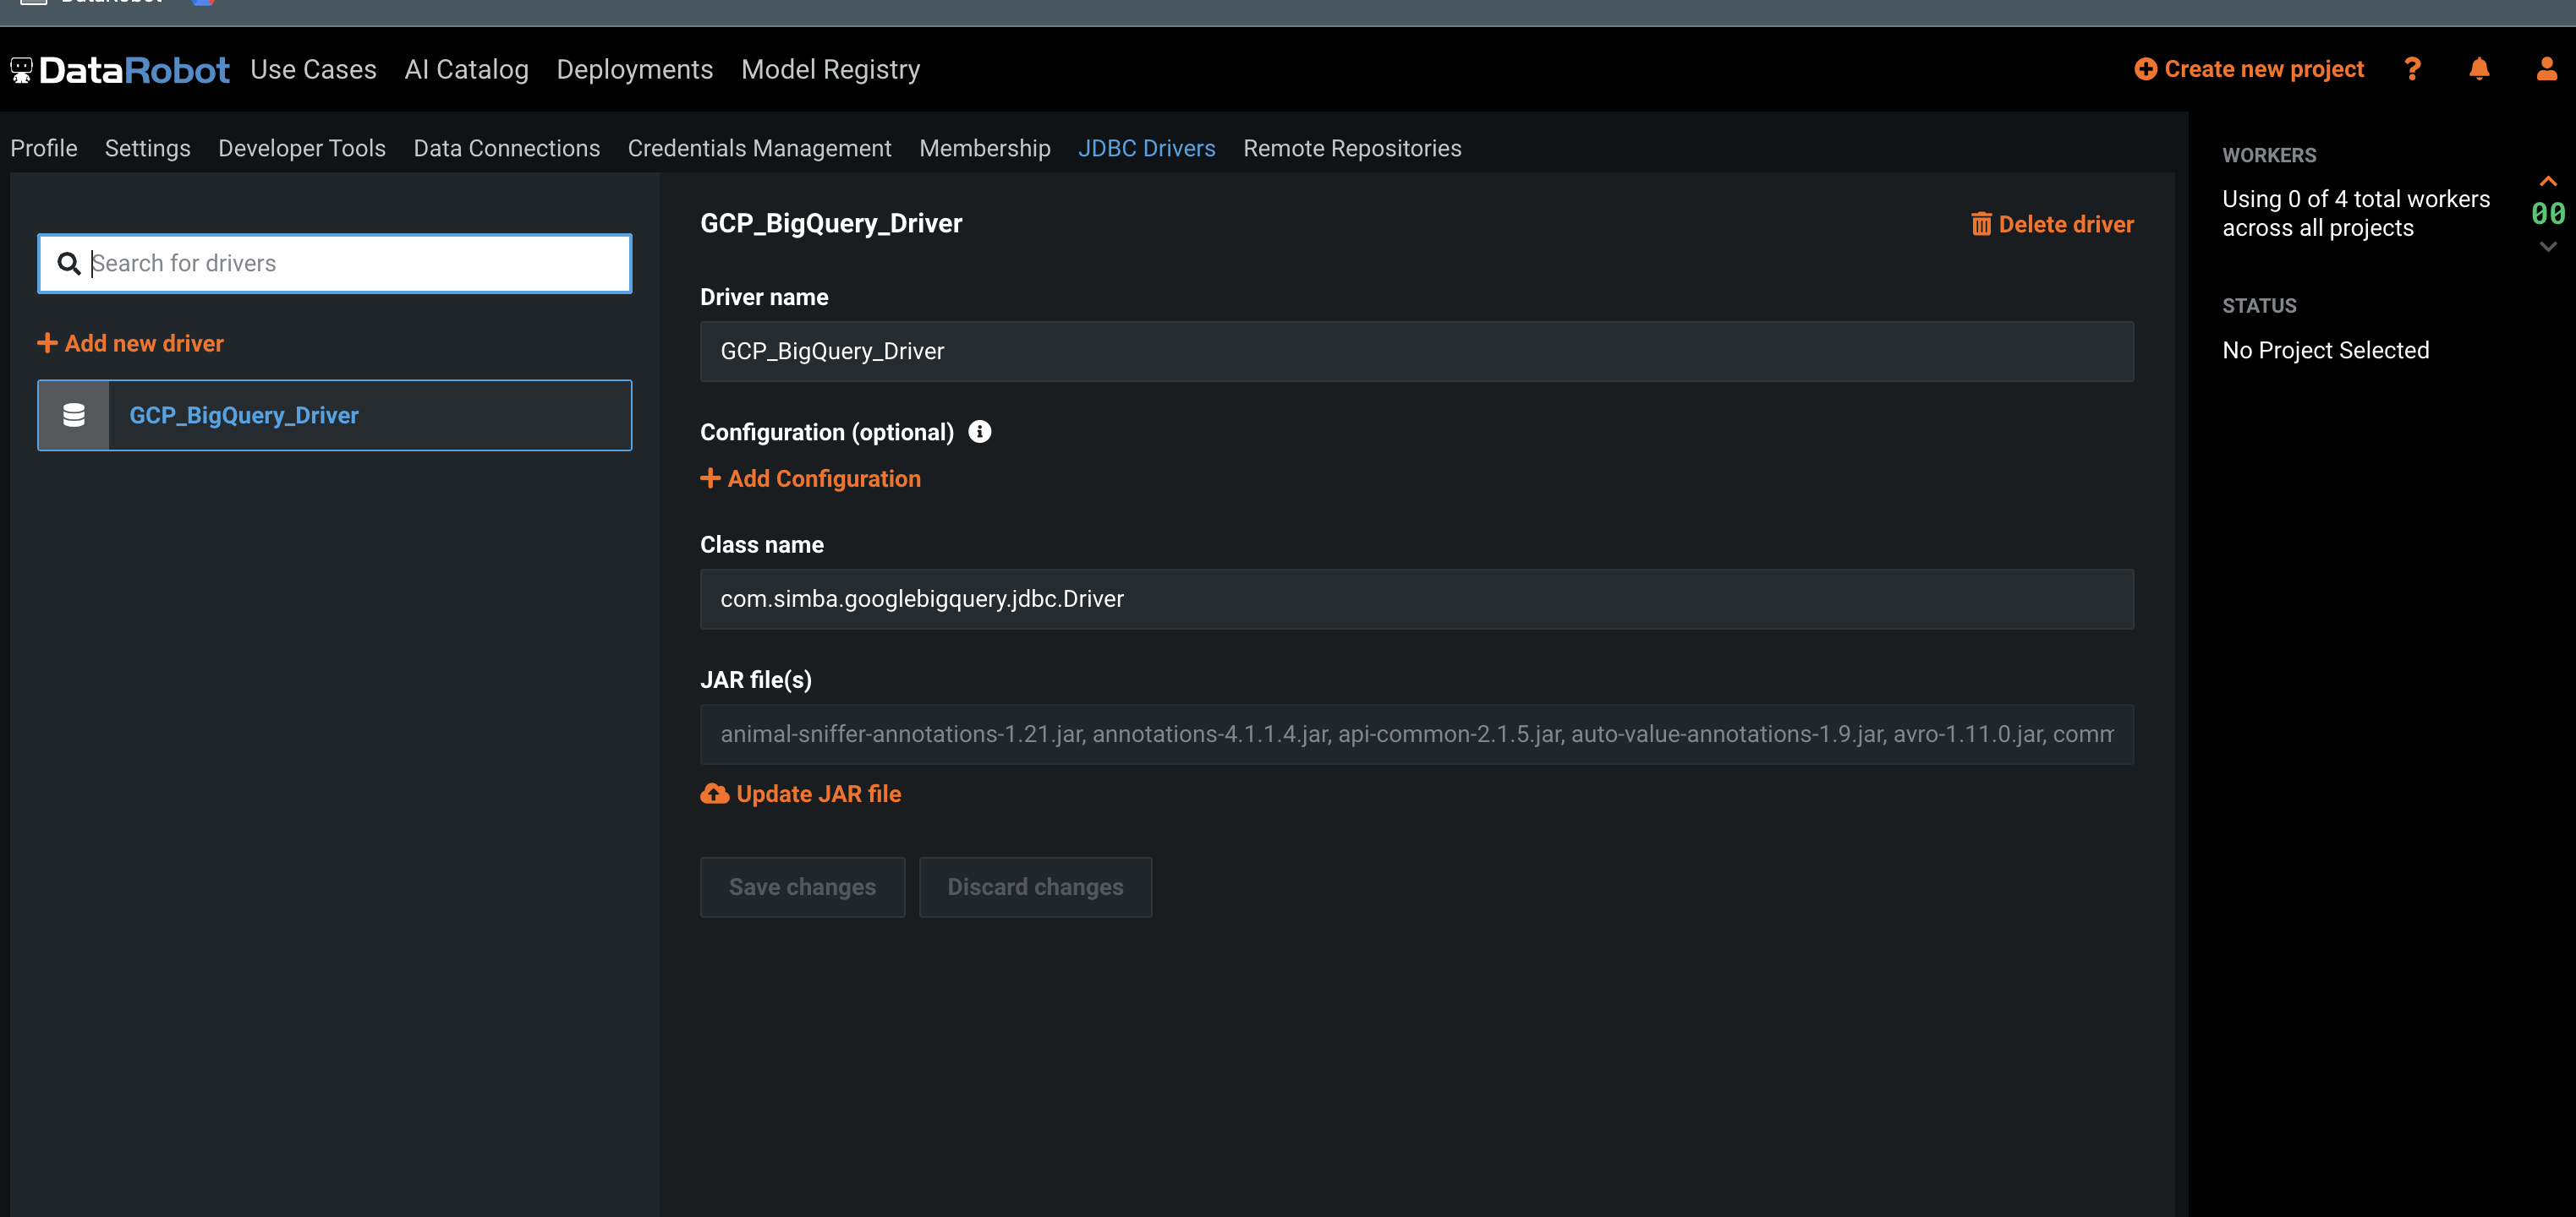Increase workers with the up chevron
2576x1217 pixels.
click(2548, 182)
